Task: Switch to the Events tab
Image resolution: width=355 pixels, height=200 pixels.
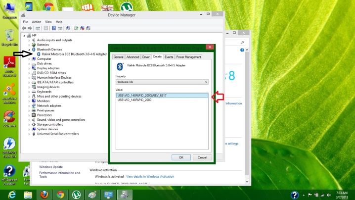Action: click(169, 57)
